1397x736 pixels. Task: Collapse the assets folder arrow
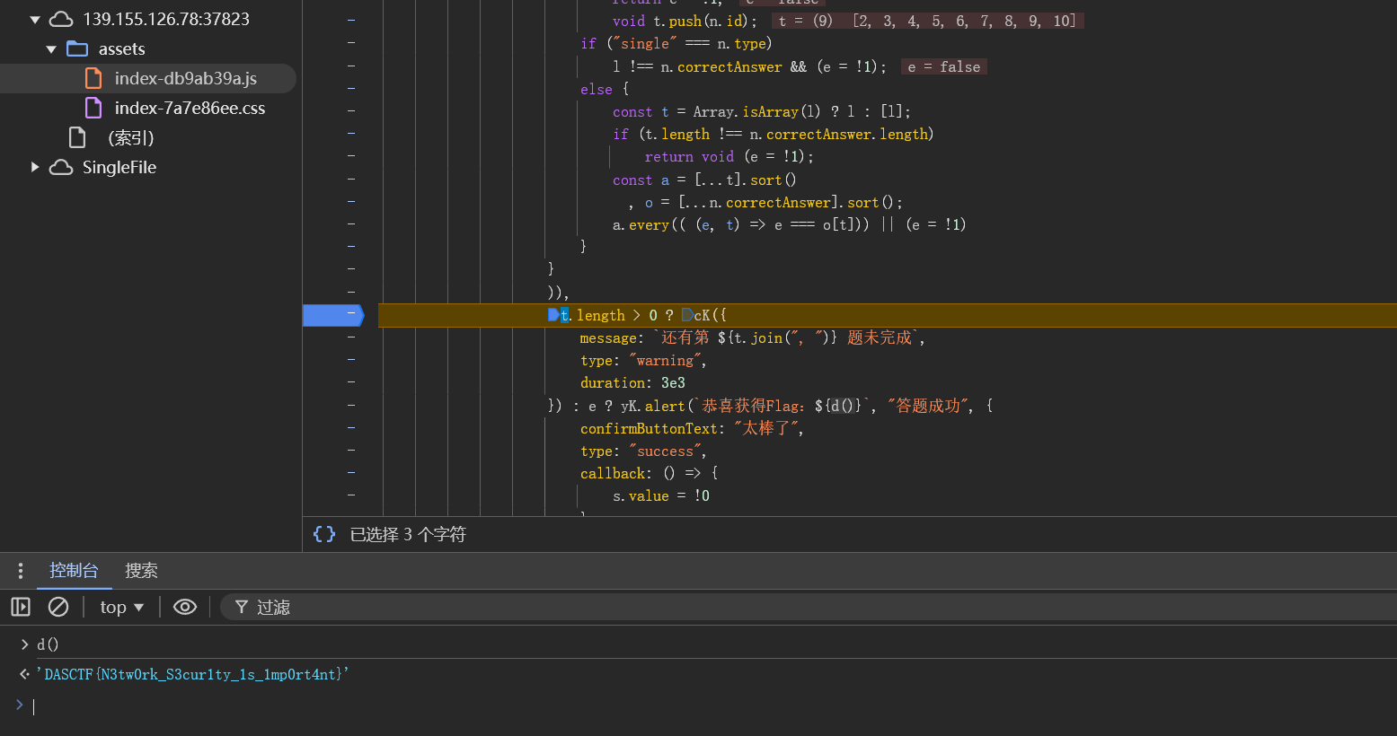pos(51,49)
